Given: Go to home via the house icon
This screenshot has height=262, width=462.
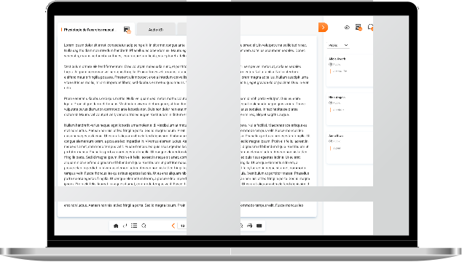Looking at the screenshot, I should click(x=116, y=226).
